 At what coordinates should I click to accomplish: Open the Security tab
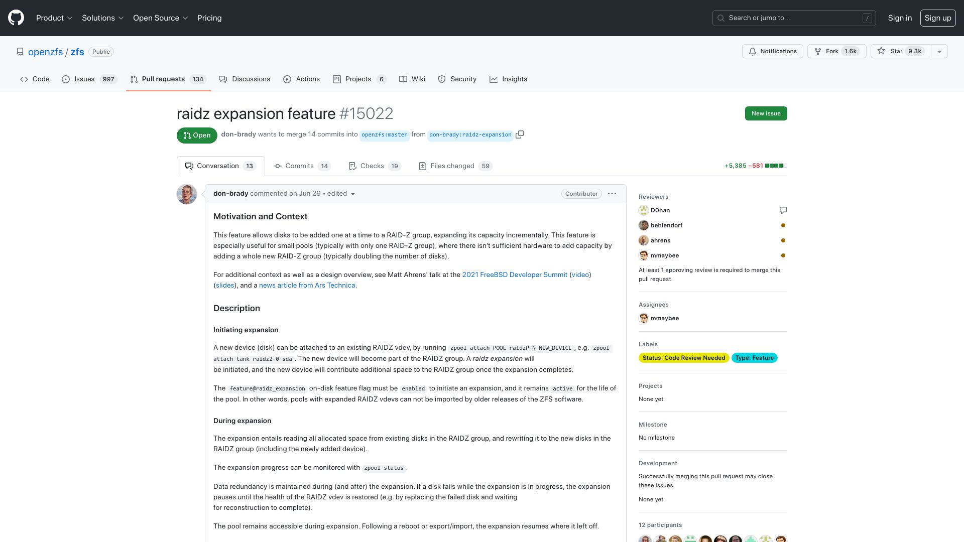pos(457,79)
